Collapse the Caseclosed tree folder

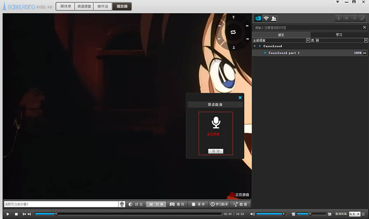pos(255,46)
